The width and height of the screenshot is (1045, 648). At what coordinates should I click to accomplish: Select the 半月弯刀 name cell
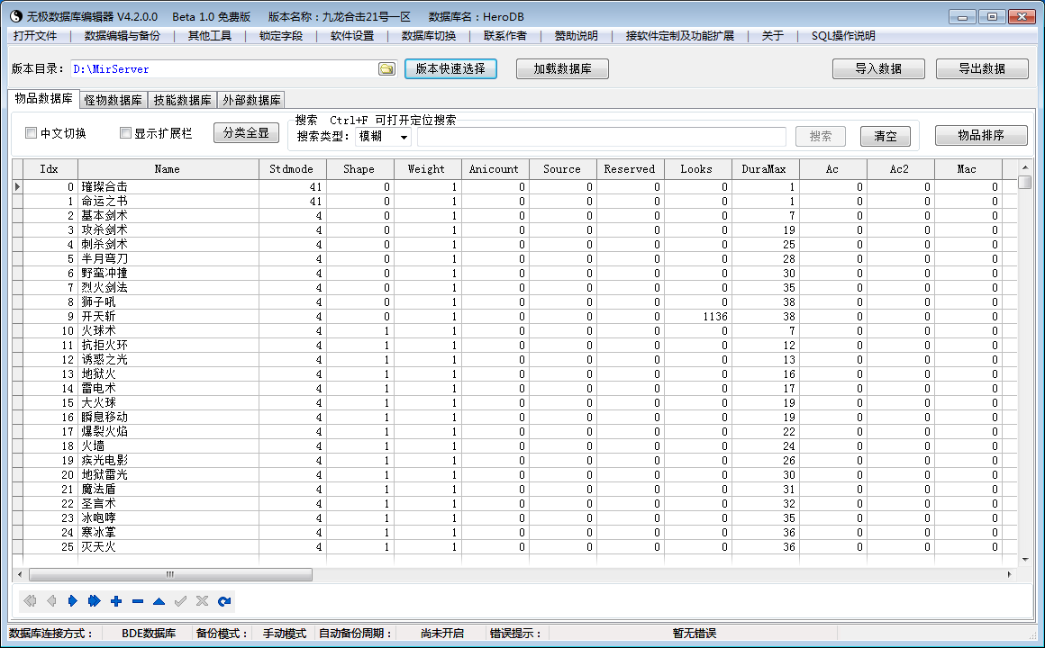[168, 259]
